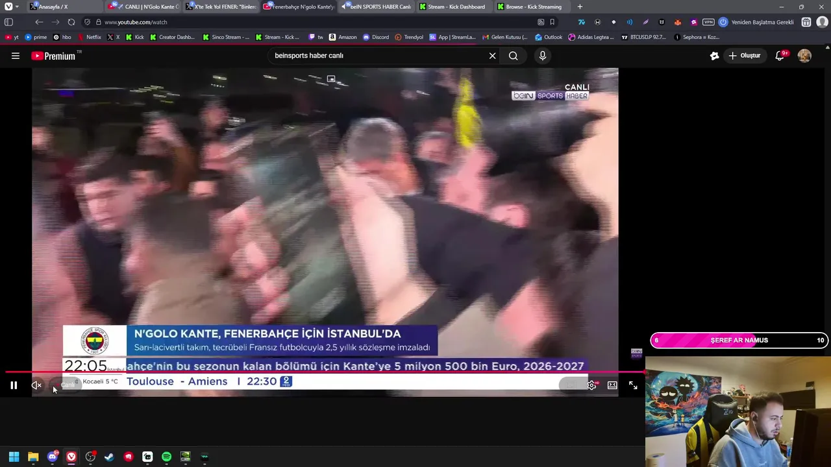This screenshot has height=467, width=831.
Task: Toggle the browser side panel
Action: (8, 22)
